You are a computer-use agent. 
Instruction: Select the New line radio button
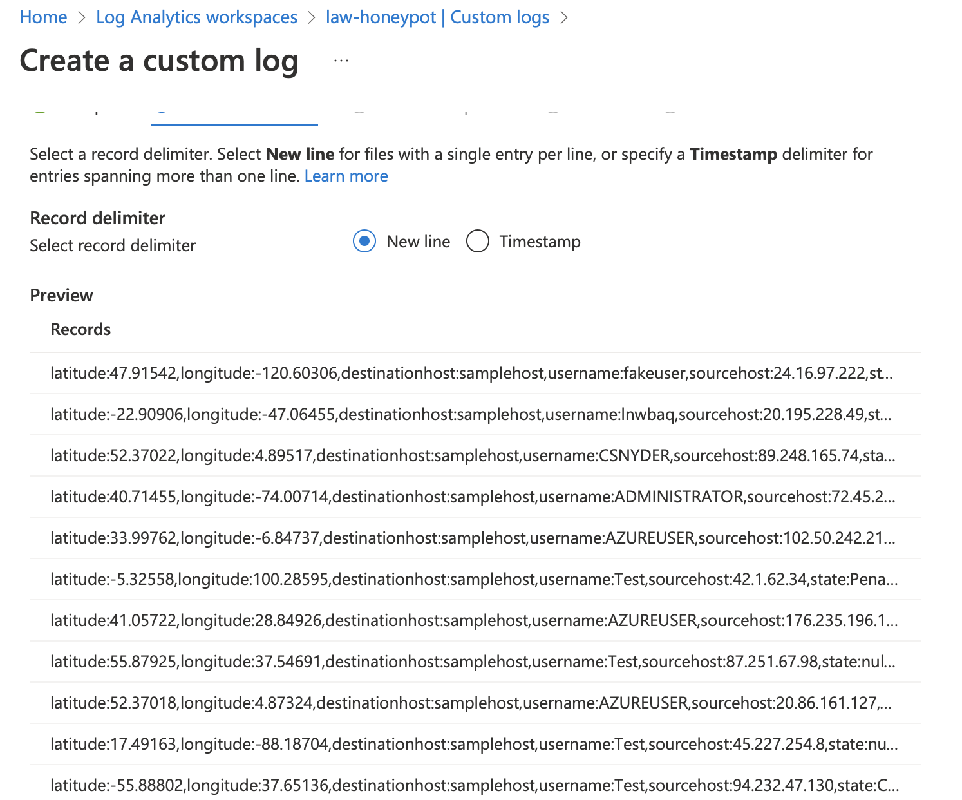[364, 242]
